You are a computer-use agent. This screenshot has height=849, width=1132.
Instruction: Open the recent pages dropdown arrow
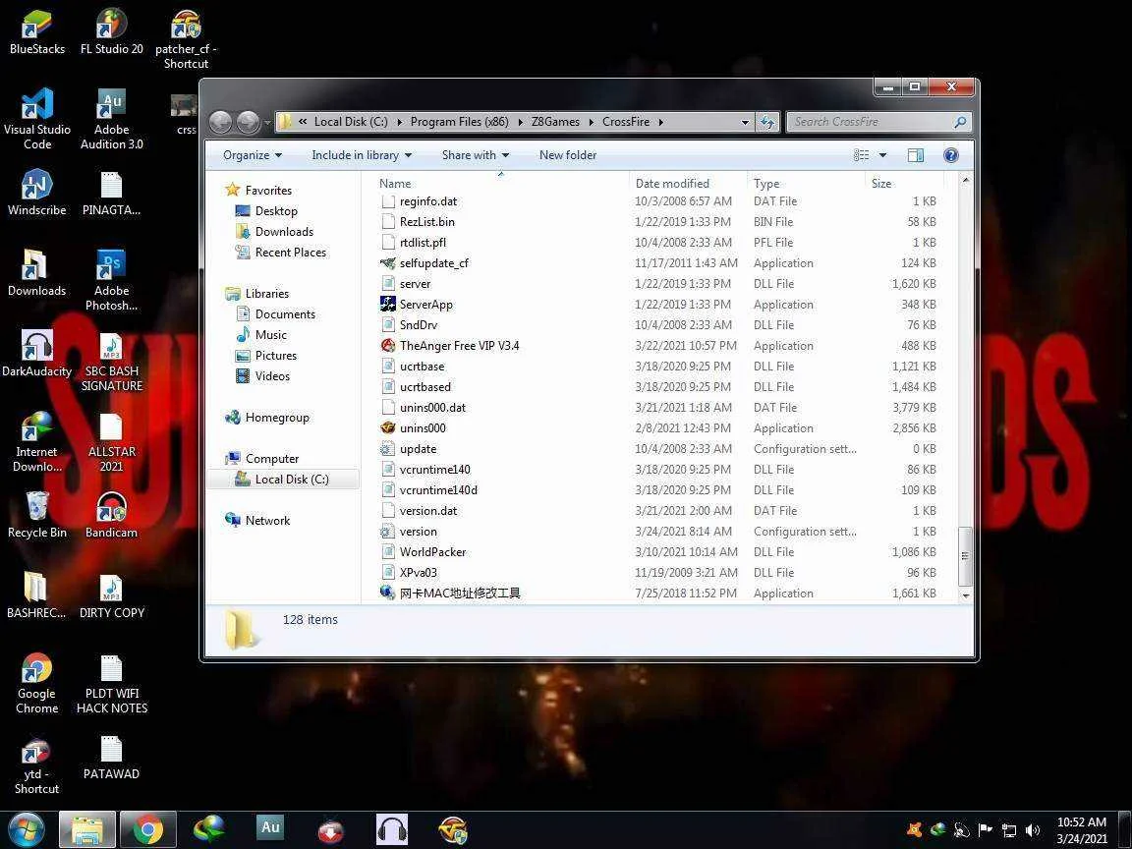point(268,123)
